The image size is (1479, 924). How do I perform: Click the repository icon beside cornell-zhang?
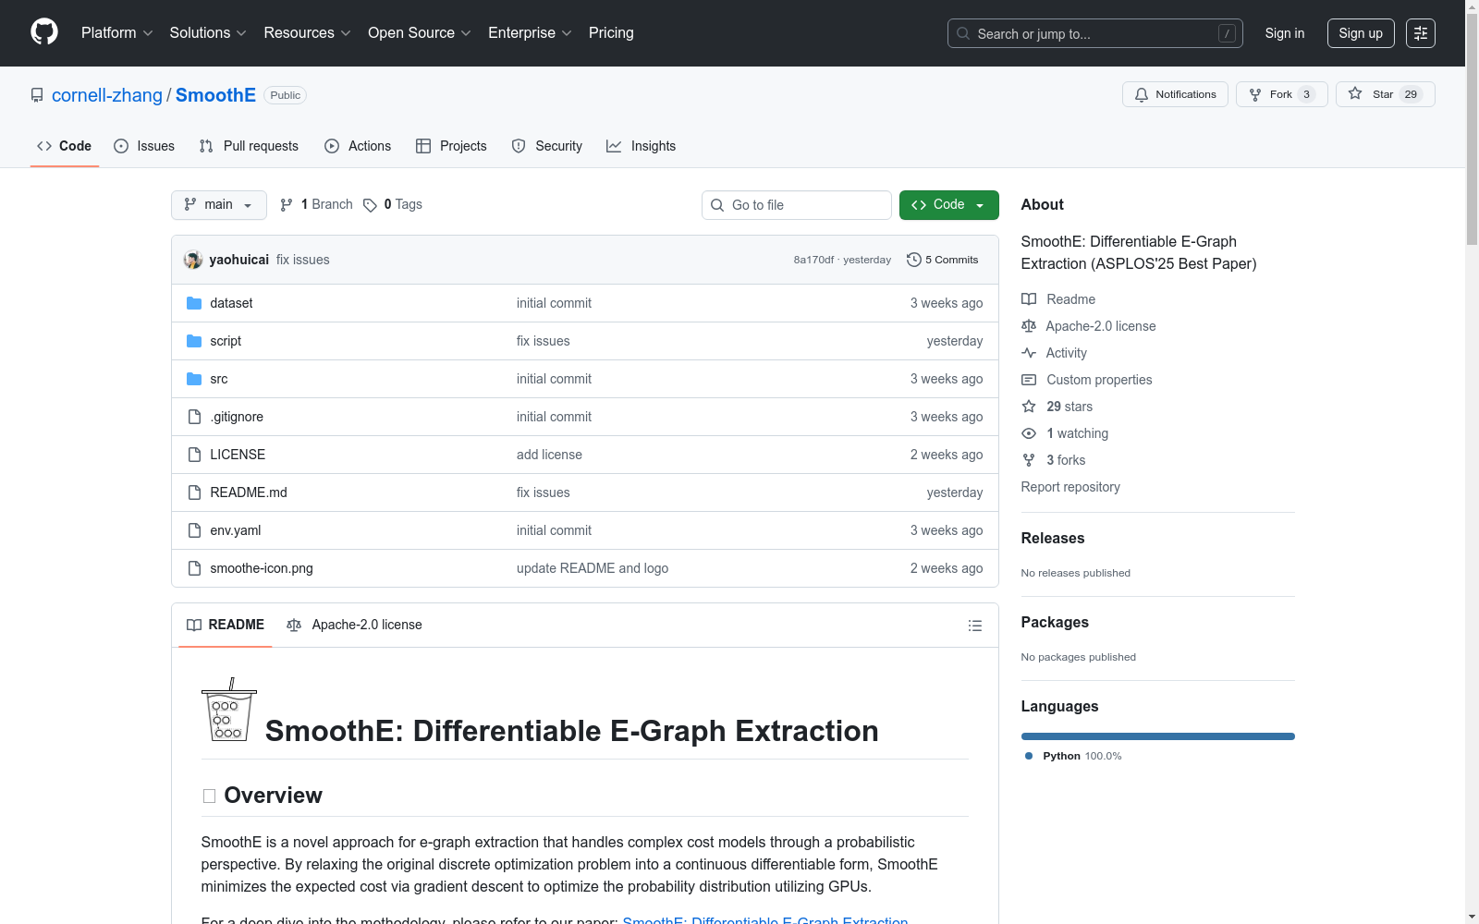pyautogui.click(x=37, y=95)
